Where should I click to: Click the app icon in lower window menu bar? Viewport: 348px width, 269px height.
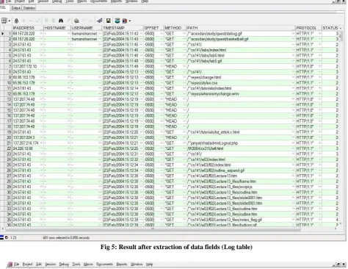[x=10, y=265]
